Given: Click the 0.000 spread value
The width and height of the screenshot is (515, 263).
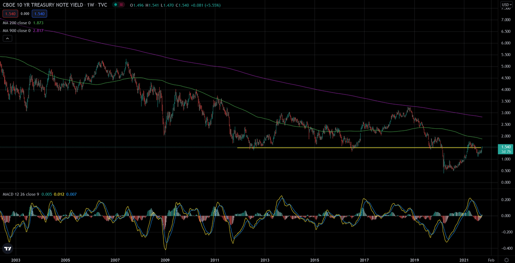Looking at the screenshot, I should tap(25, 14).
